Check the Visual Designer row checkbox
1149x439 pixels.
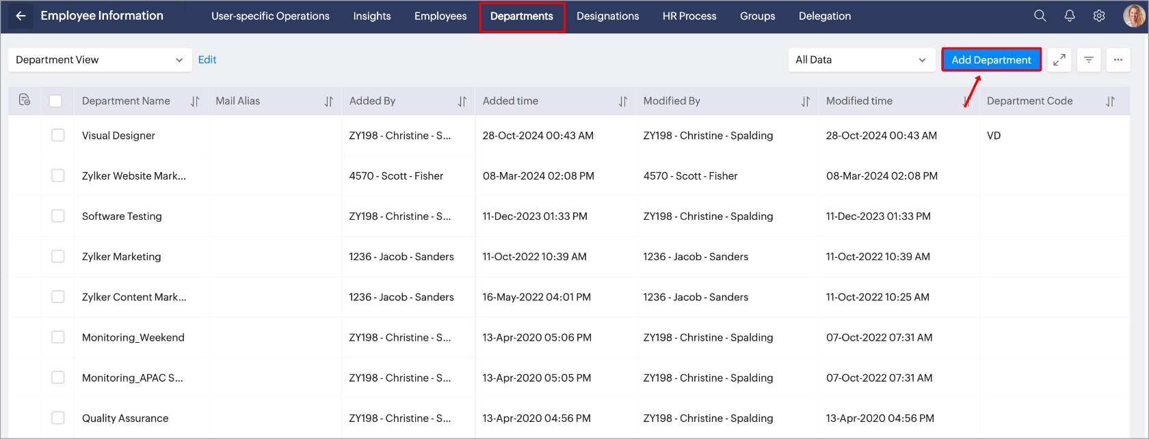[58, 135]
